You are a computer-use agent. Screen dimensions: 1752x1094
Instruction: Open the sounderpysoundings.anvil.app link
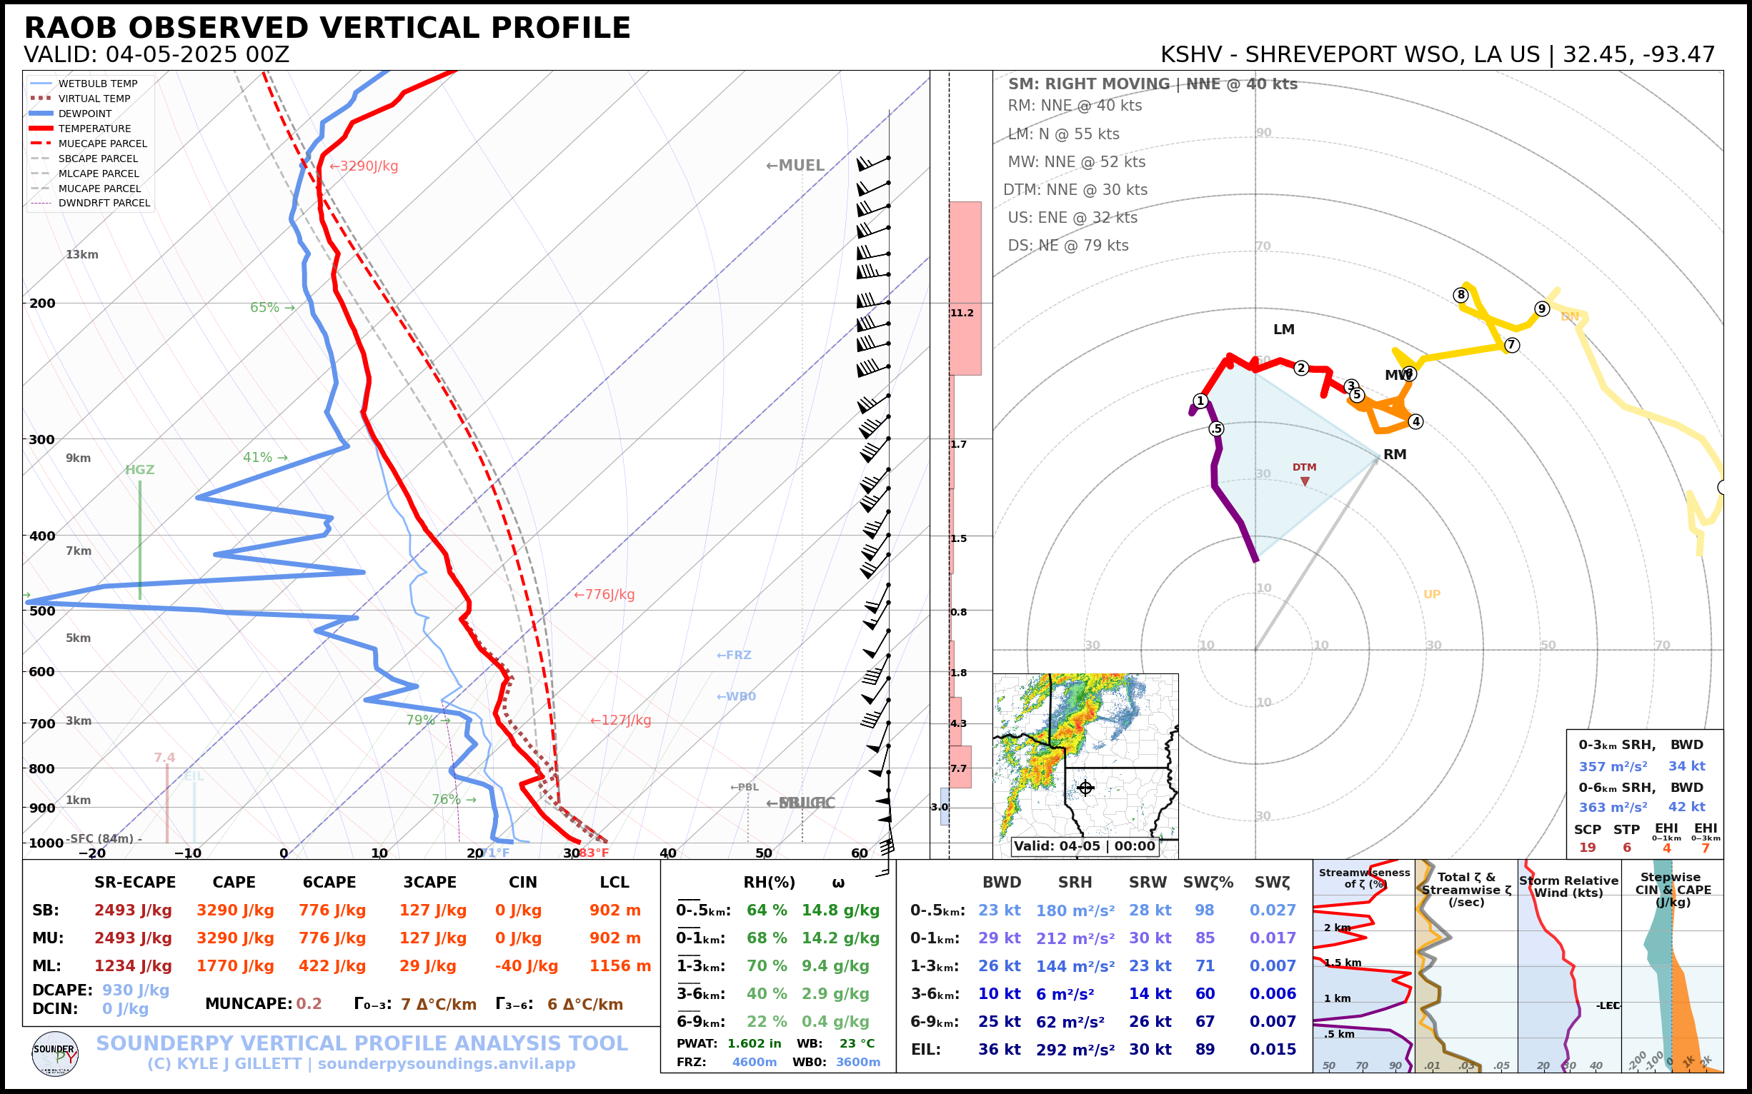click(446, 1063)
